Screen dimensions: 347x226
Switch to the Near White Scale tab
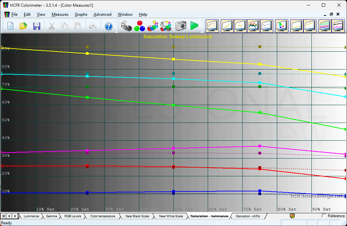click(x=171, y=216)
